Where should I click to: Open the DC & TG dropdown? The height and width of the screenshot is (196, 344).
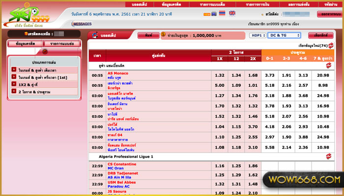284,35
